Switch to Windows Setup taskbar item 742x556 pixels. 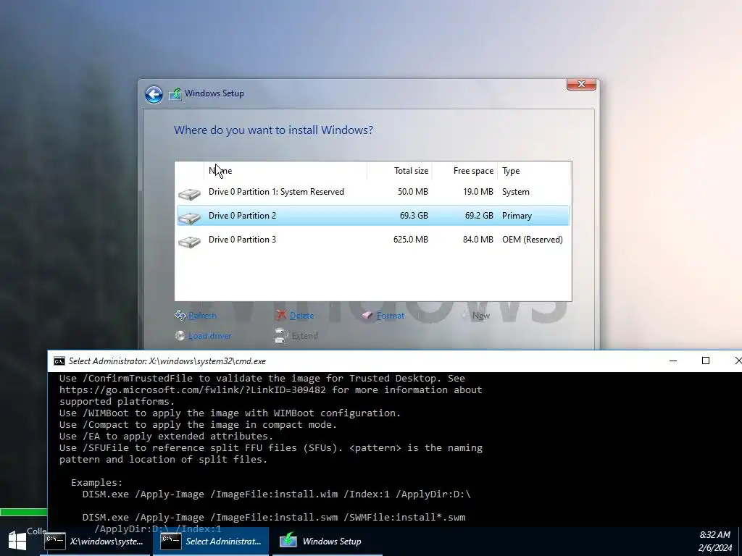tap(328, 542)
